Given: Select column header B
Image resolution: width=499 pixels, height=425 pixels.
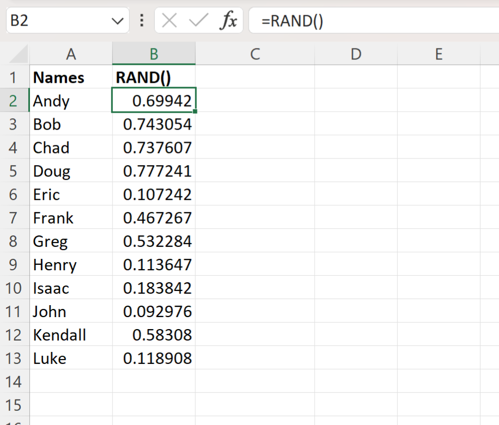Looking at the screenshot, I should coord(153,54).
